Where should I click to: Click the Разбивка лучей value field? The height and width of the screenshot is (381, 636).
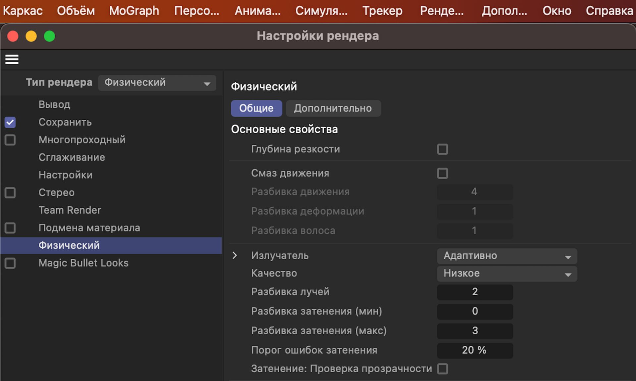(475, 292)
